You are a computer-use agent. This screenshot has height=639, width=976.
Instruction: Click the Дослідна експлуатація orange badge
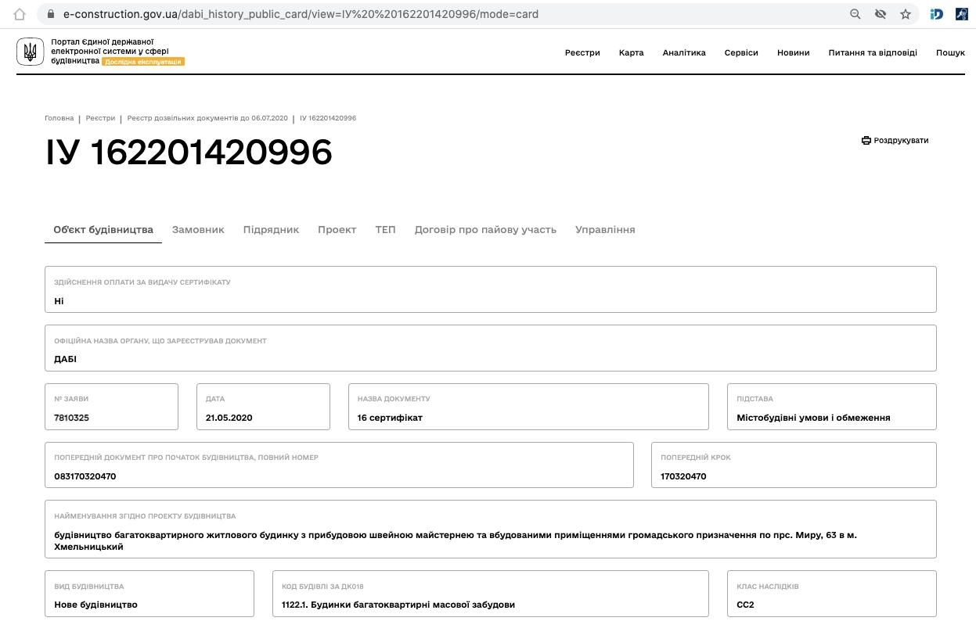point(143,61)
